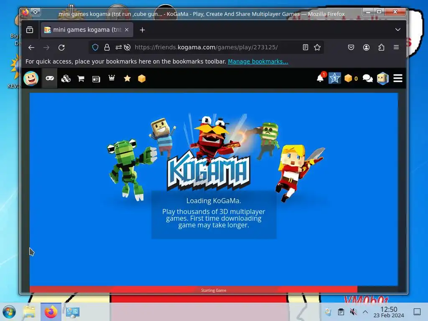Toggle reader view
This screenshot has height=321, width=428.
point(306,47)
